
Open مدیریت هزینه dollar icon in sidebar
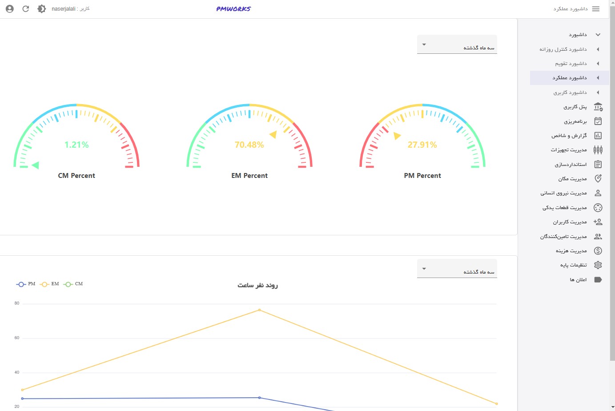tap(598, 251)
